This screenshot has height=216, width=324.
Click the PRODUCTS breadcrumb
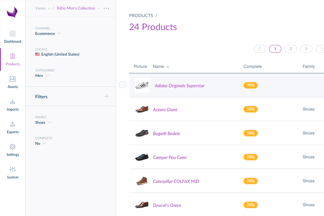click(x=141, y=16)
